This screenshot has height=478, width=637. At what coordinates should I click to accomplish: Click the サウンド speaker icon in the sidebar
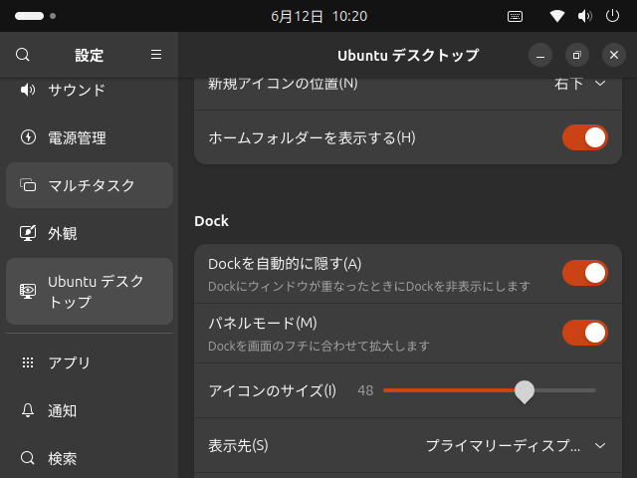pyautogui.click(x=28, y=90)
